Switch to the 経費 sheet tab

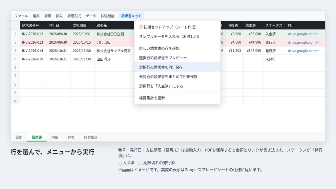click(71, 137)
